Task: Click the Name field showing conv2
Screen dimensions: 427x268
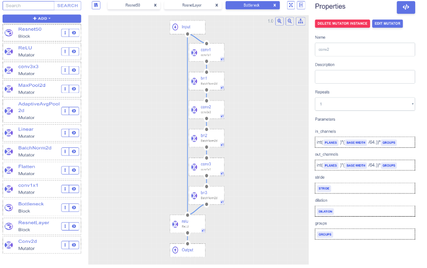Action: click(364, 50)
